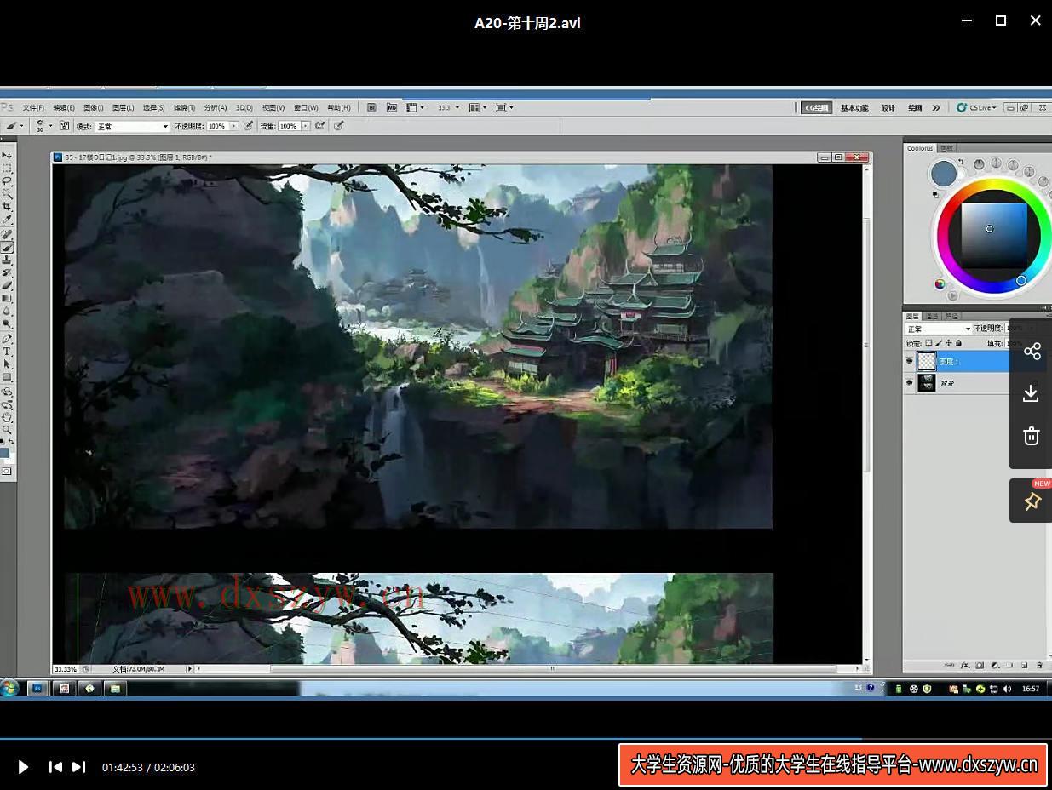The image size is (1052, 790).
Task: Toggle lock position in Layers panel
Action: pyautogui.click(x=949, y=342)
